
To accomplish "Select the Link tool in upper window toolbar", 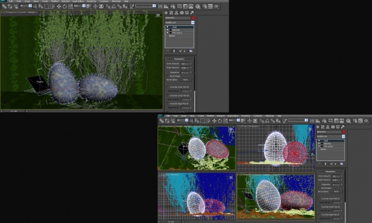I will [x=4, y=6].
